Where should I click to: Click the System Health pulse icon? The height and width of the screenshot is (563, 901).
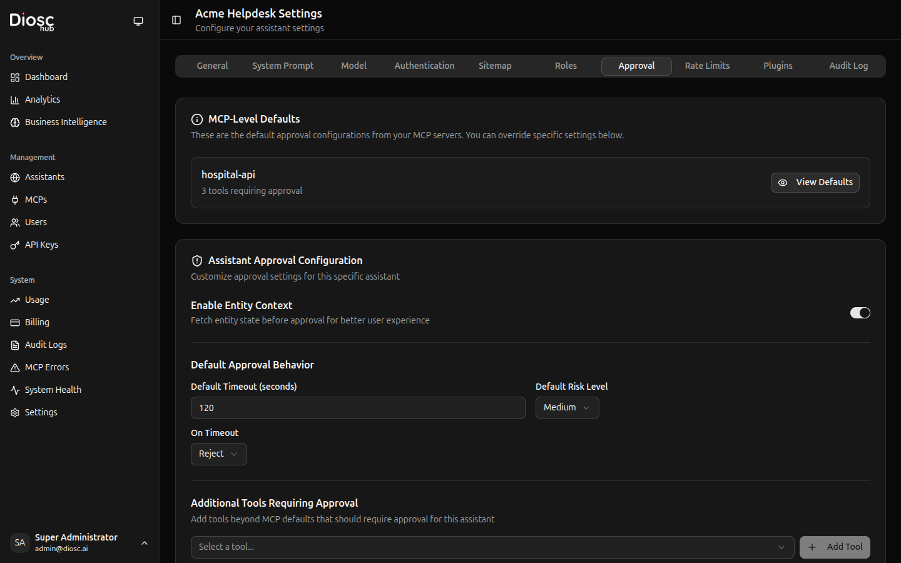coord(15,390)
